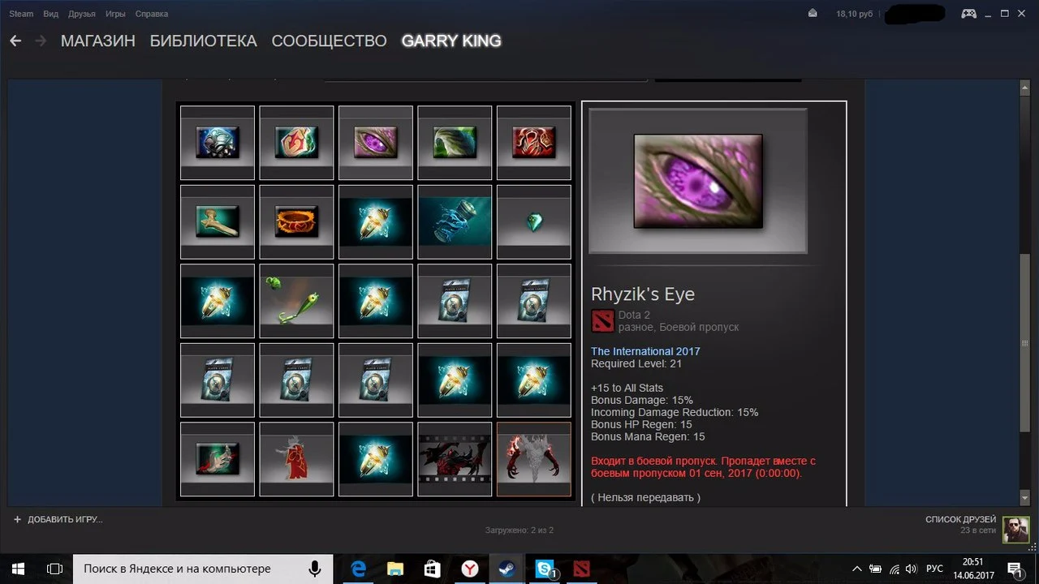The height and width of the screenshot is (584, 1039).
Task: Open Microsoft Store from the taskbar
Action: 433,569
